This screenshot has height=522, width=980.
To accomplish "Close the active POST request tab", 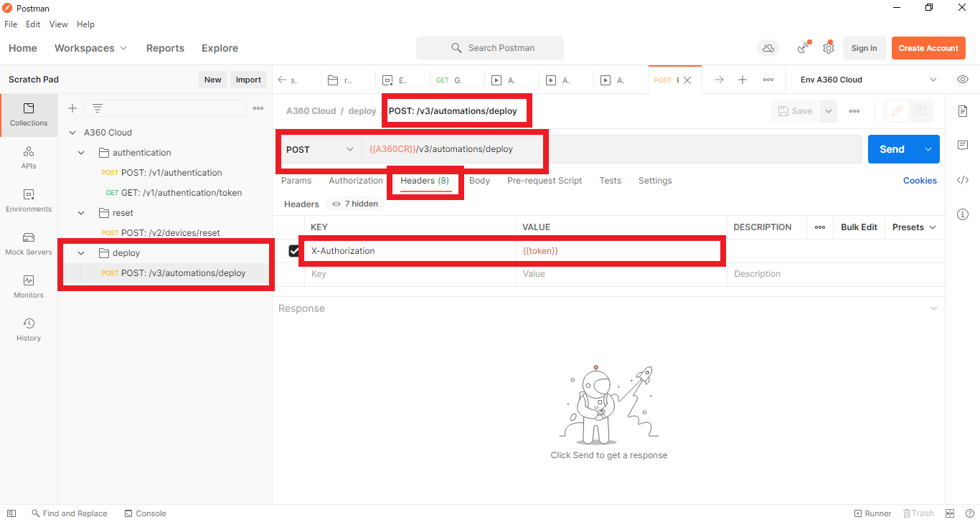I will [687, 80].
